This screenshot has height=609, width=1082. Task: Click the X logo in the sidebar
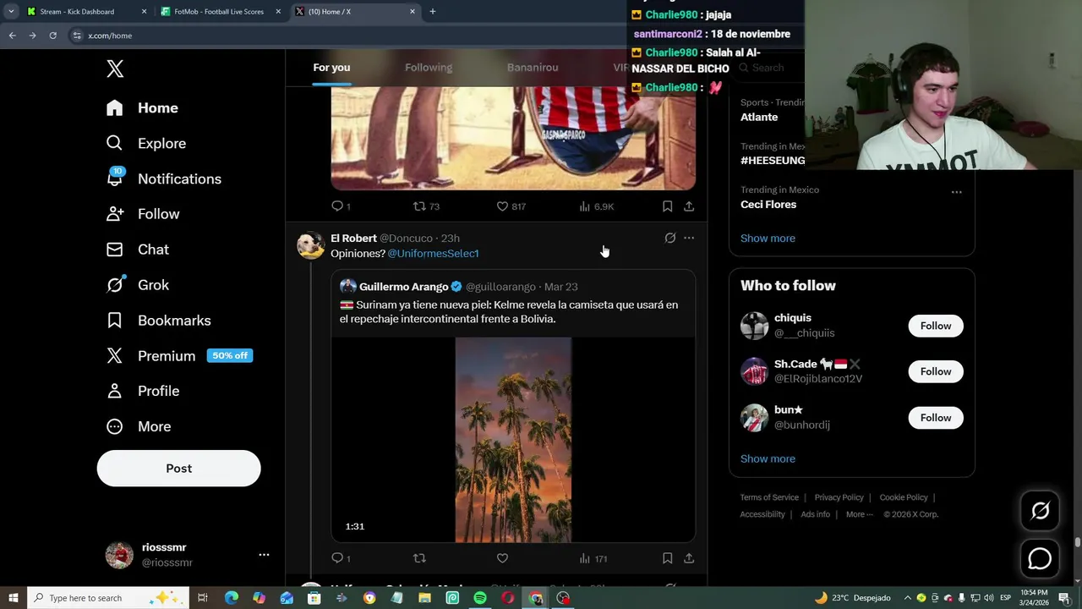115,69
